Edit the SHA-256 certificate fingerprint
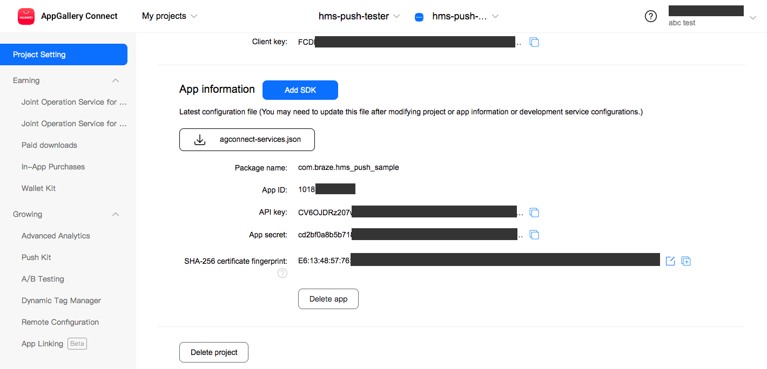Screen dimensions: 767x369 [670, 261]
